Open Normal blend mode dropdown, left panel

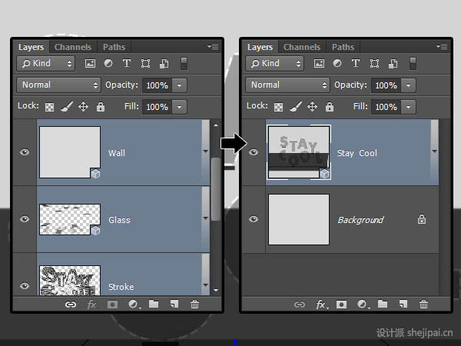click(59, 85)
